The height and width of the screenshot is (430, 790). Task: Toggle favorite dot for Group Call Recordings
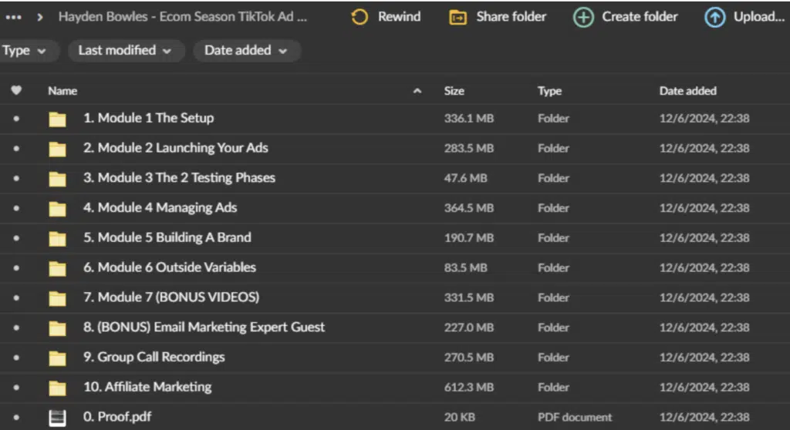[16, 358]
